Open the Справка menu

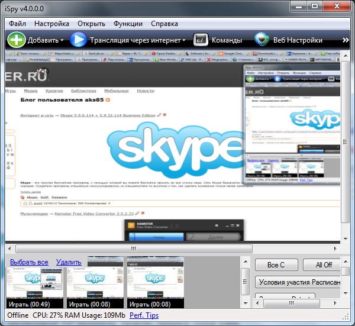coord(164,24)
